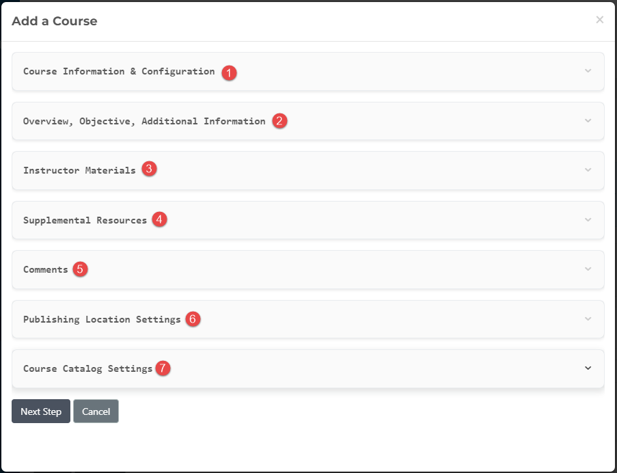The height and width of the screenshot is (473, 617).
Task: Select the Comments header text
Action: 45,269
